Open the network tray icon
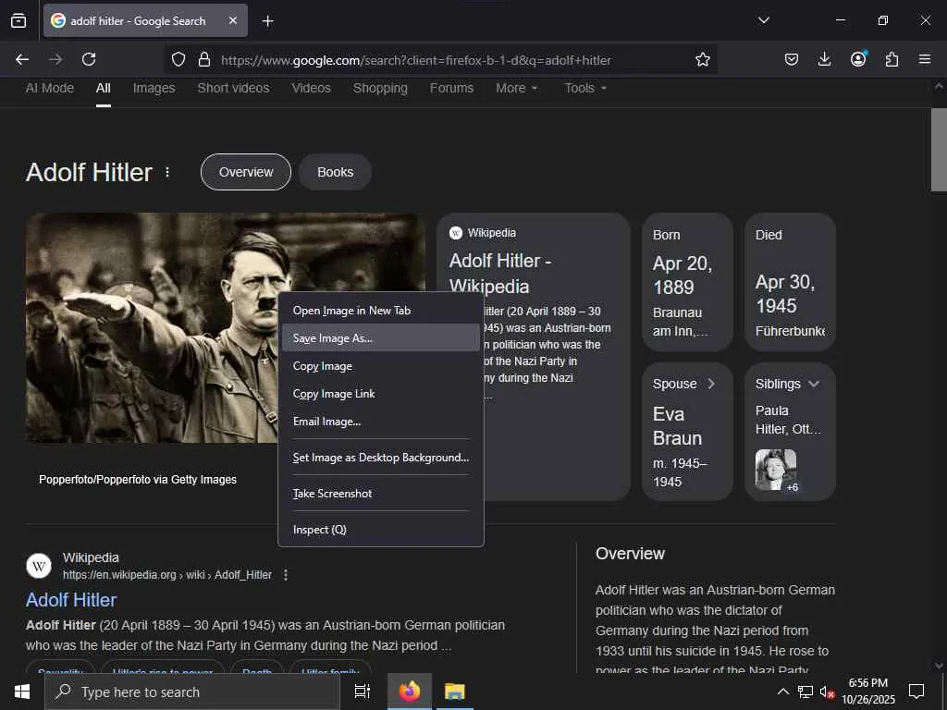This screenshot has height=710, width=947. (805, 692)
